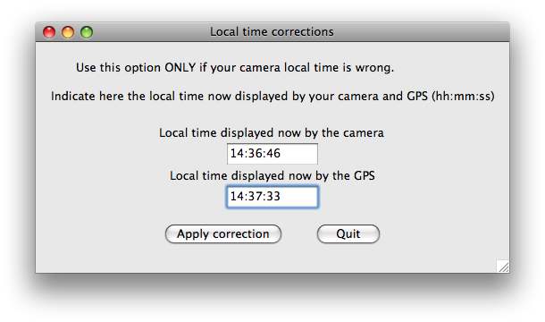Place cursor on seconds 46 in camera field

tap(273, 154)
